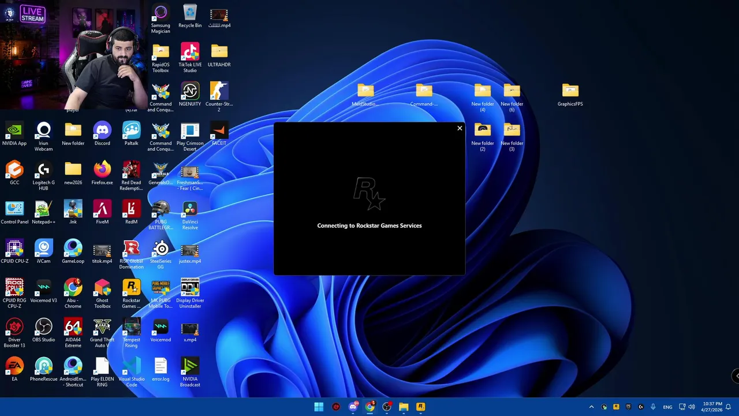Image resolution: width=739 pixels, height=416 pixels.
Task: Open Windows Start menu on taskbar
Action: pyautogui.click(x=319, y=407)
